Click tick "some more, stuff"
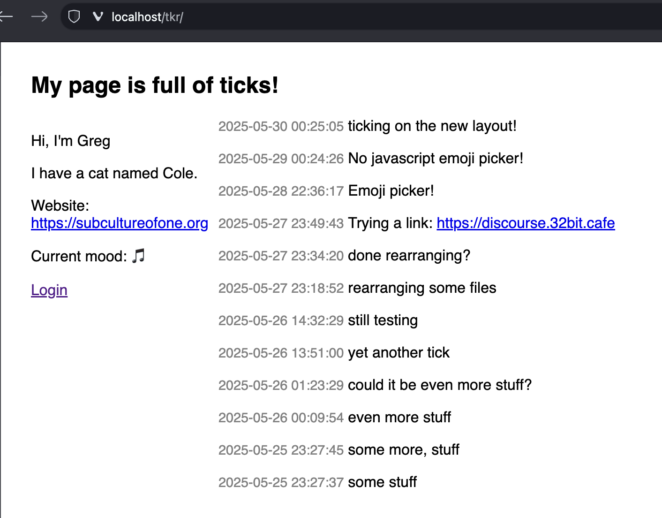 [404, 449]
